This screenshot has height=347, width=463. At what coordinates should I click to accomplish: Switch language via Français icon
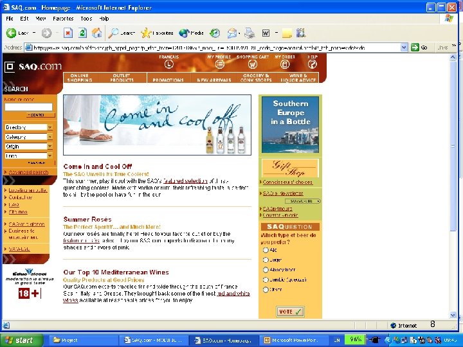pos(169,64)
